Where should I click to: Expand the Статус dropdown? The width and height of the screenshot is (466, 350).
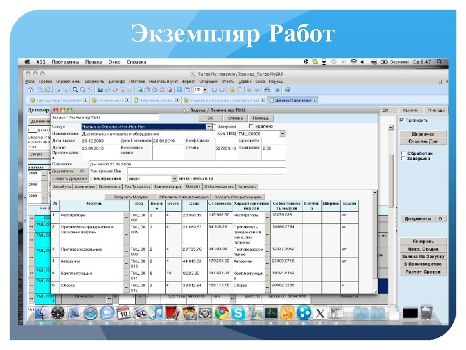209,127
